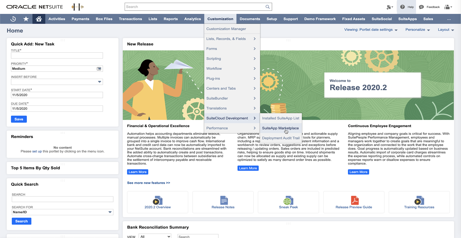Viewport: 461px width, 238px height.
Task: Expand the Personalize menu
Action: pyautogui.click(x=417, y=30)
